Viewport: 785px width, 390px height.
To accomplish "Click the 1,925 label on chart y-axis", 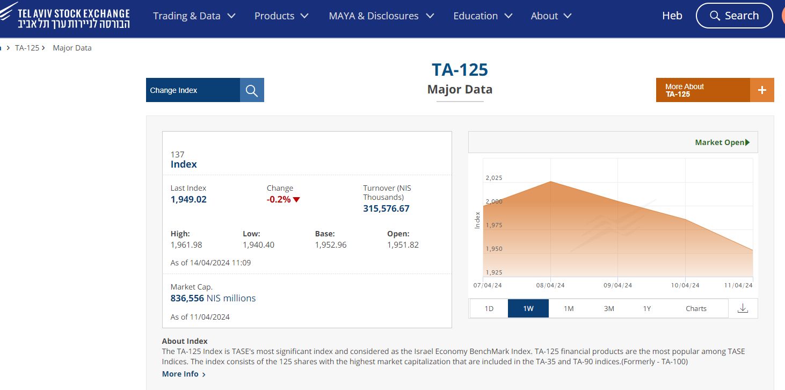I will (494, 272).
